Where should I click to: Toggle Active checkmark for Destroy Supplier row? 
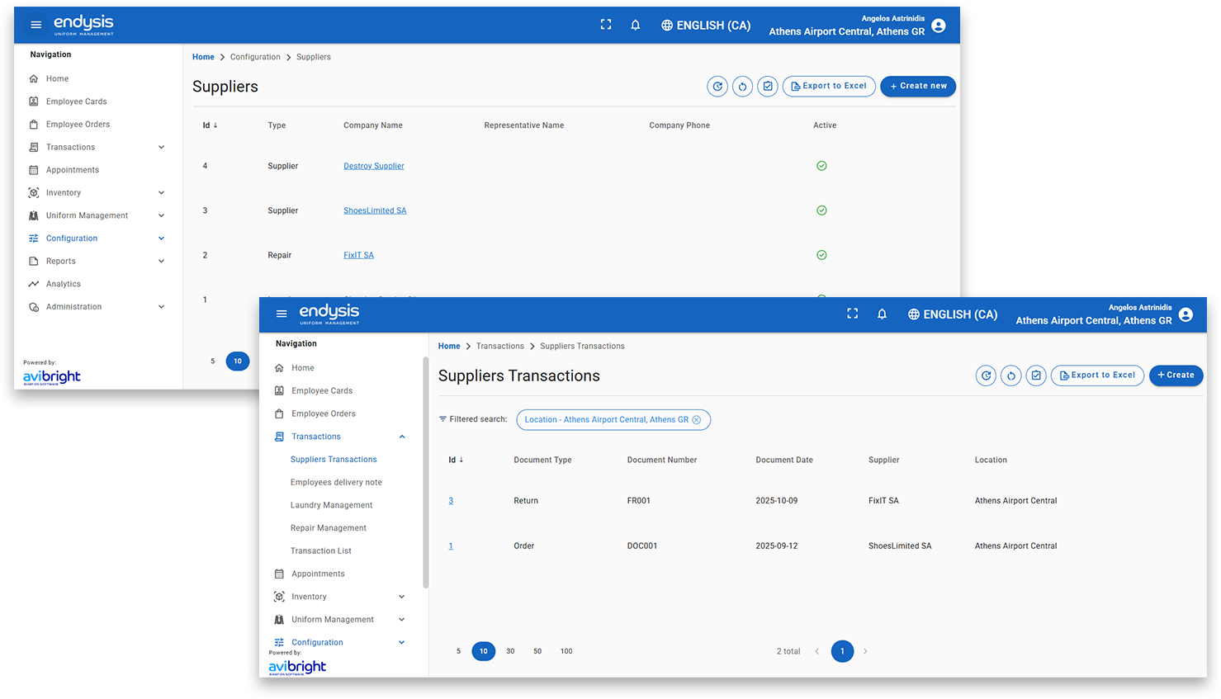pyautogui.click(x=821, y=166)
